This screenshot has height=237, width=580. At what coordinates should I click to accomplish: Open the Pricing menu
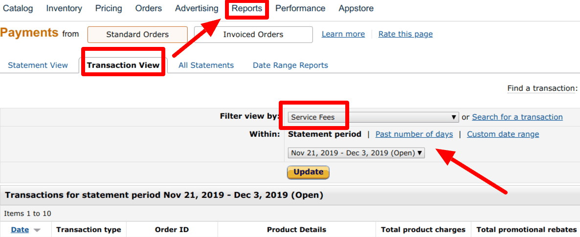point(109,8)
